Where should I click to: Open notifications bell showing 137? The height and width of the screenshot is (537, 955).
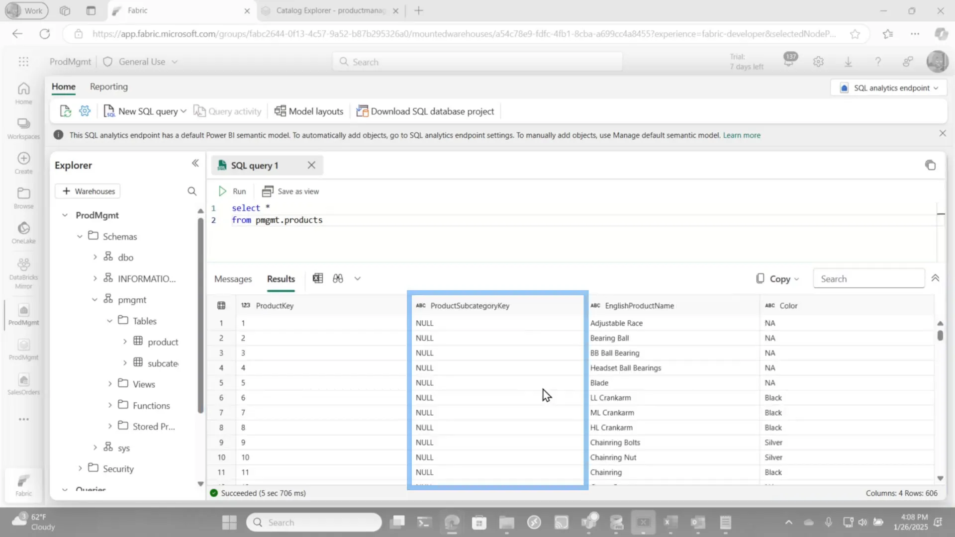click(x=789, y=61)
